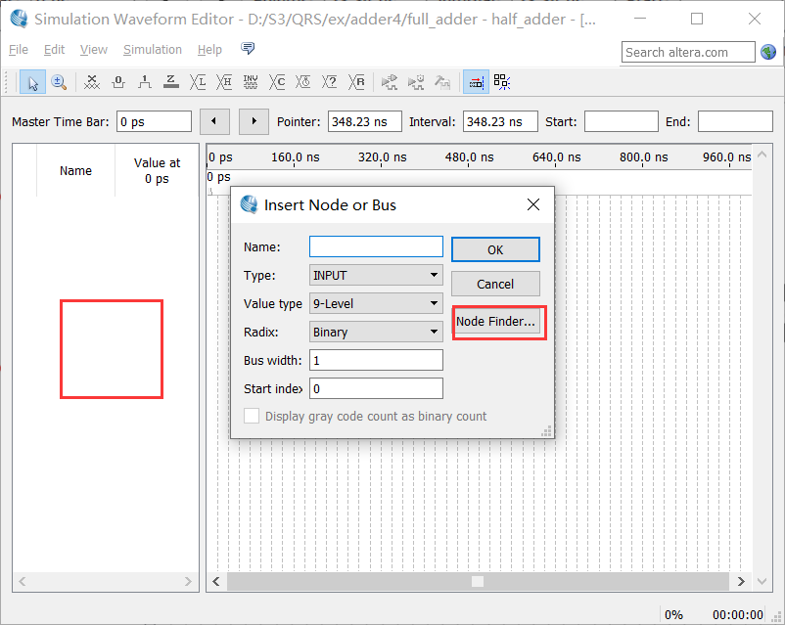
Task: Click the Interval value field
Action: tap(500, 121)
